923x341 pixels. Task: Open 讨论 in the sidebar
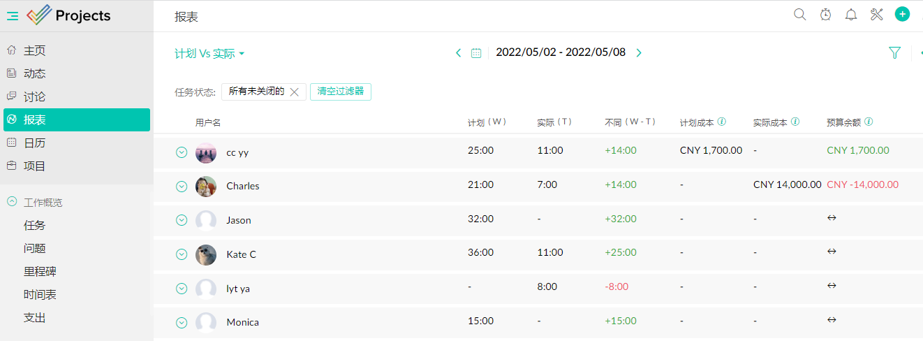[x=77, y=96]
